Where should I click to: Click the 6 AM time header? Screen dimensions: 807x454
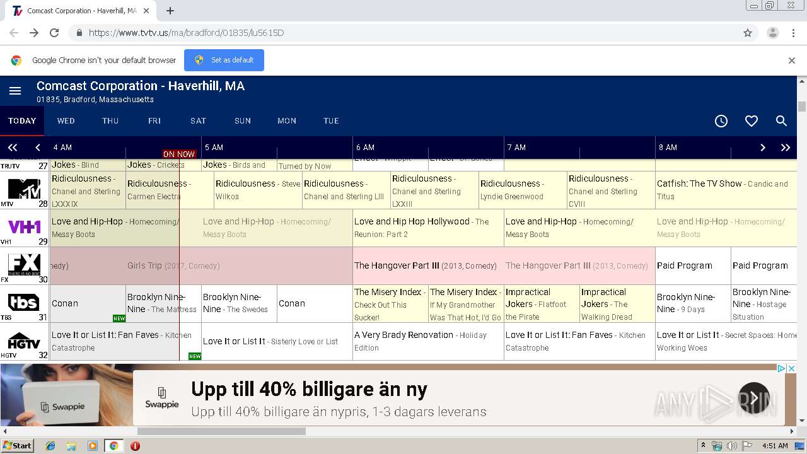coord(365,148)
